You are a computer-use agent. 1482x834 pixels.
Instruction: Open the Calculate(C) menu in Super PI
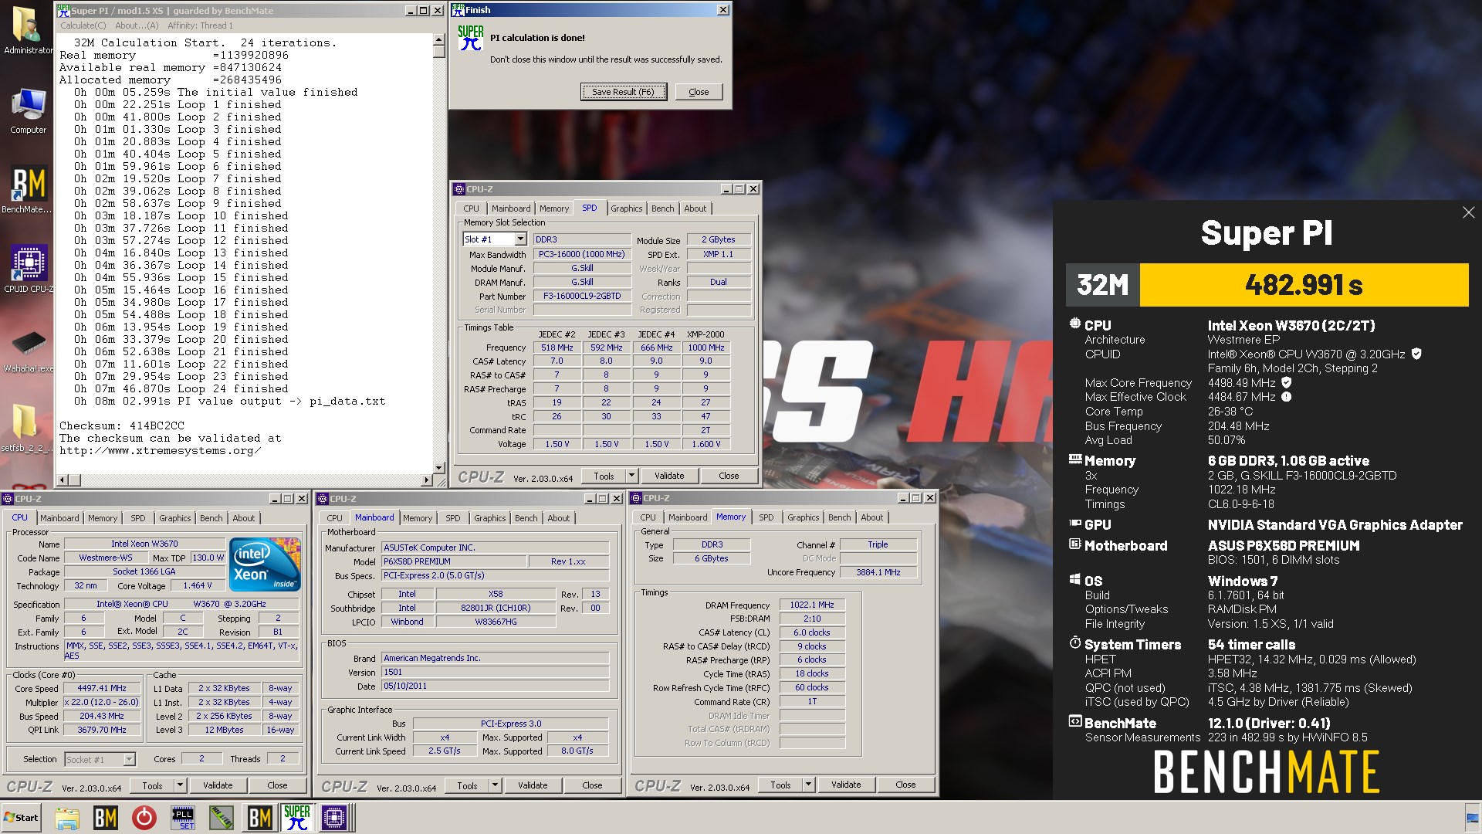coord(83,25)
